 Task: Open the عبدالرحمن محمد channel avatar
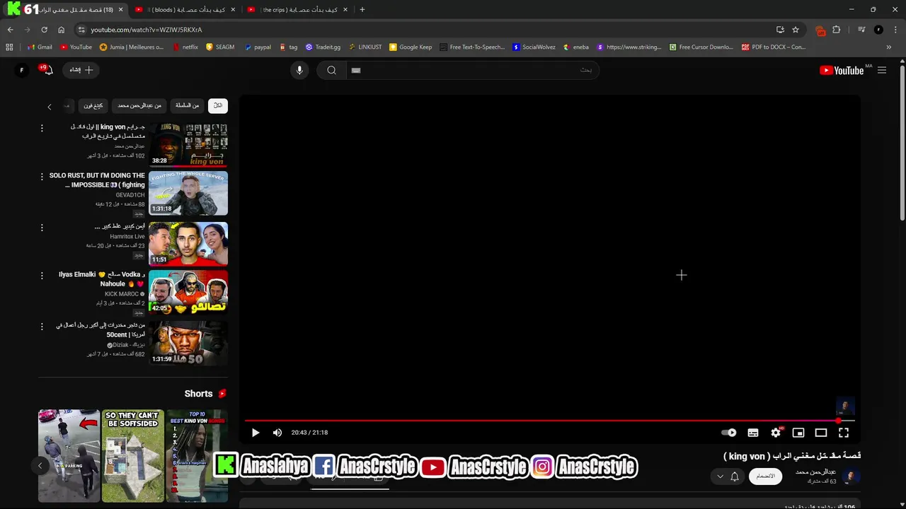click(x=850, y=476)
